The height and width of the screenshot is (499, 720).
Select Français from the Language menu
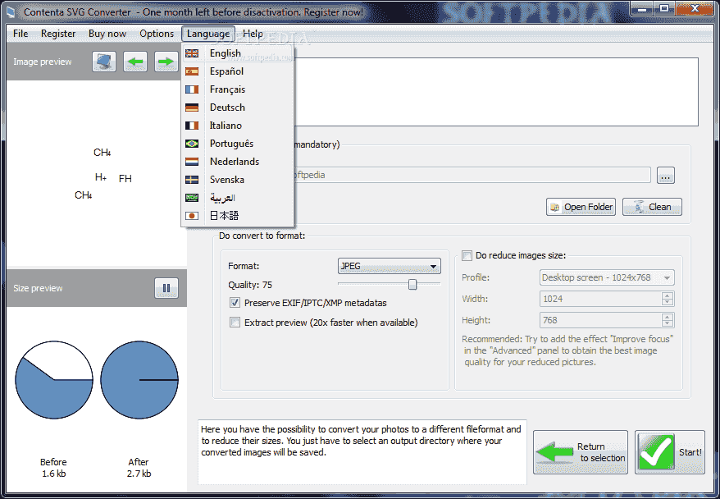pyautogui.click(x=228, y=89)
